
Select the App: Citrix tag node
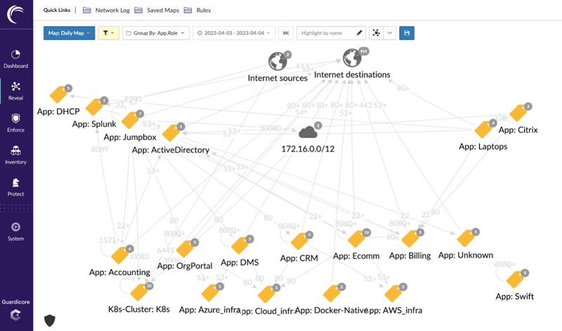pyautogui.click(x=518, y=113)
